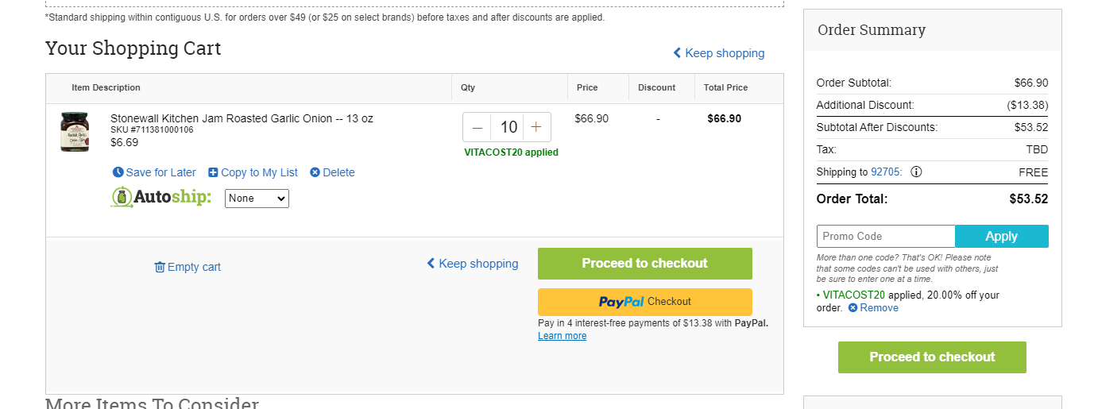Increase quantity with the plus button

pos(536,127)
